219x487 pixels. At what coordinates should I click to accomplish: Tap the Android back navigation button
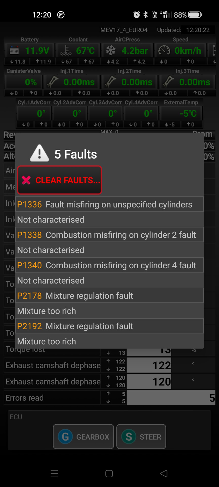click(164, 473)
